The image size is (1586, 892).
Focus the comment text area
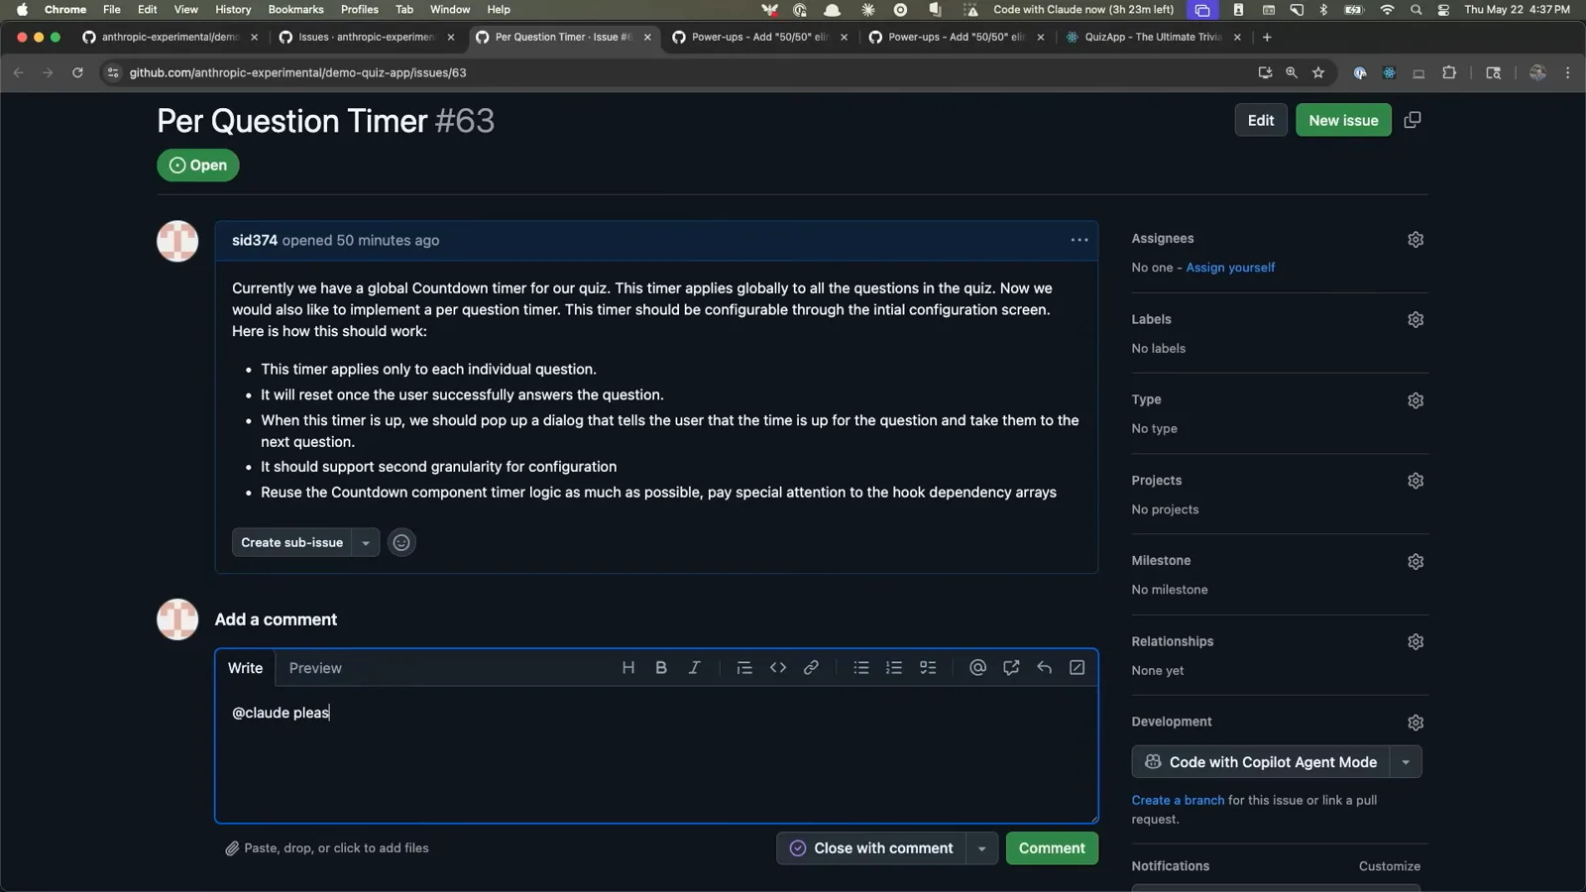click(x=656, y=753)
